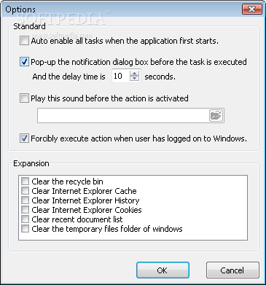Check Clear Internet Explorer Cookies
The height and width of the screenshot is (285, 266).
click(25, 210)
